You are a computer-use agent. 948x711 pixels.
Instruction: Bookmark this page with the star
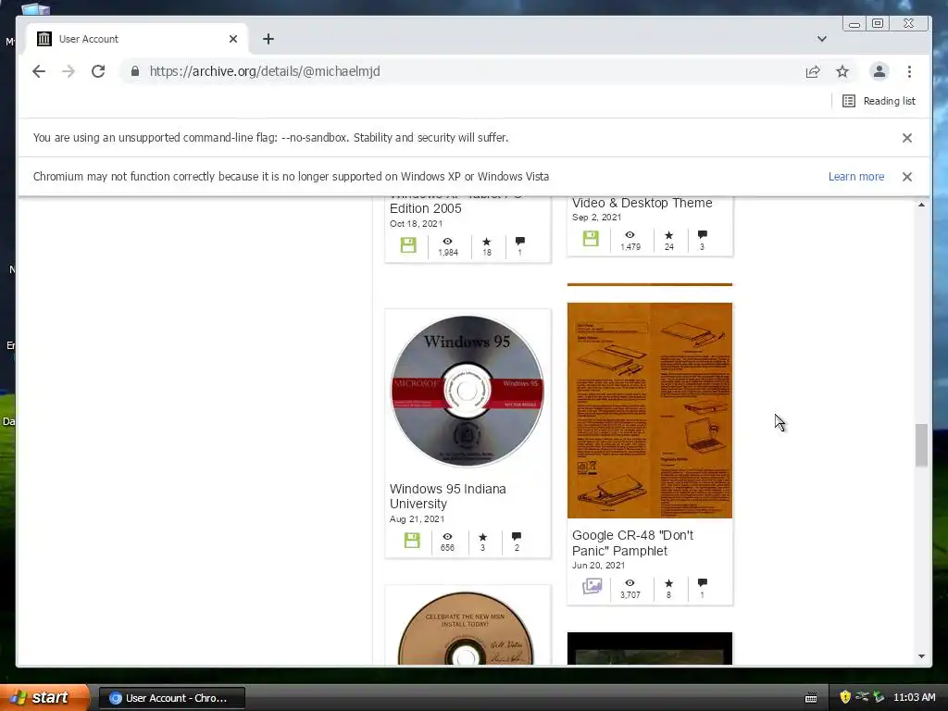[x=842, y=71]
